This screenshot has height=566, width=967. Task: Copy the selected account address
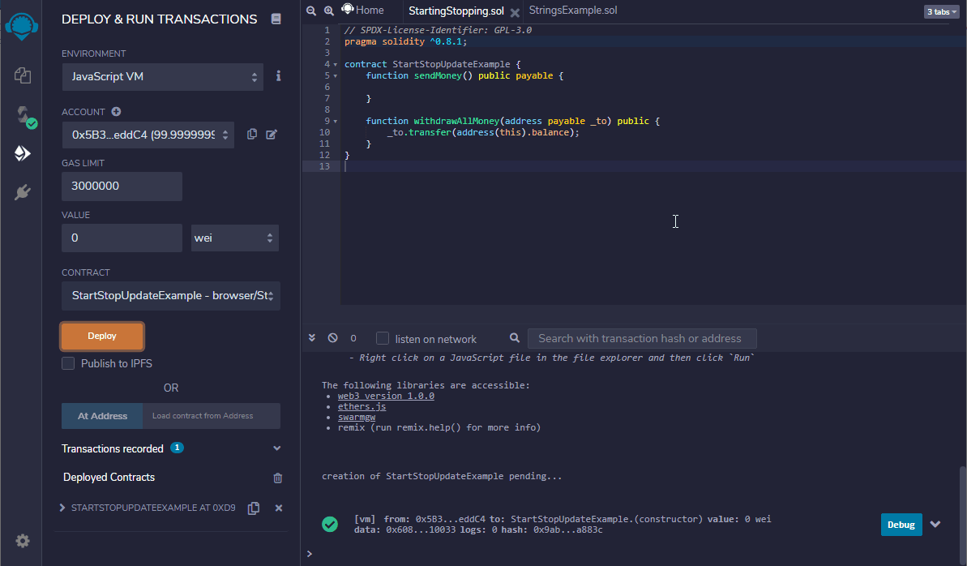[251, 135]
